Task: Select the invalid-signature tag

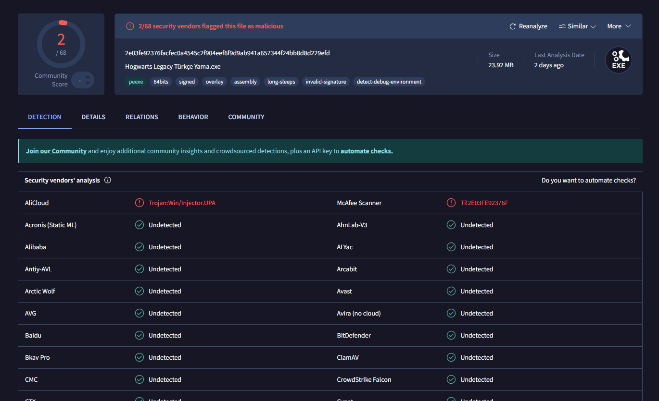Action: (326, 82)
